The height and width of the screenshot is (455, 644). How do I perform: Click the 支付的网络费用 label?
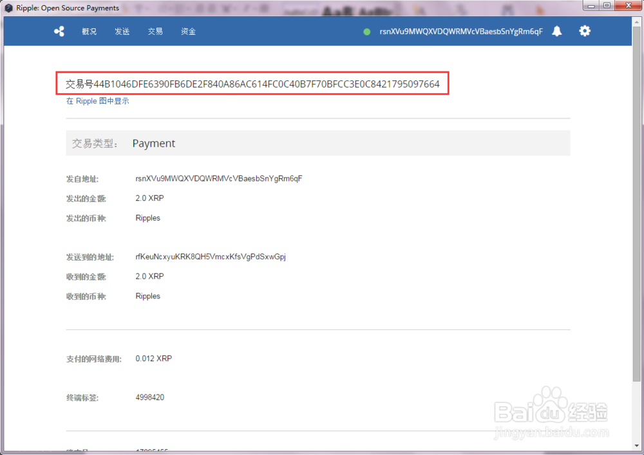point(94,359)
